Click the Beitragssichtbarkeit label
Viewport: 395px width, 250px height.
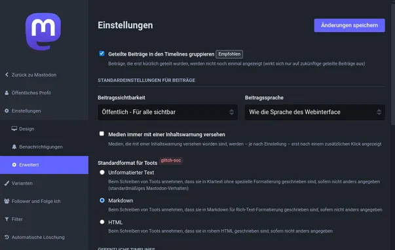(121, 98)
